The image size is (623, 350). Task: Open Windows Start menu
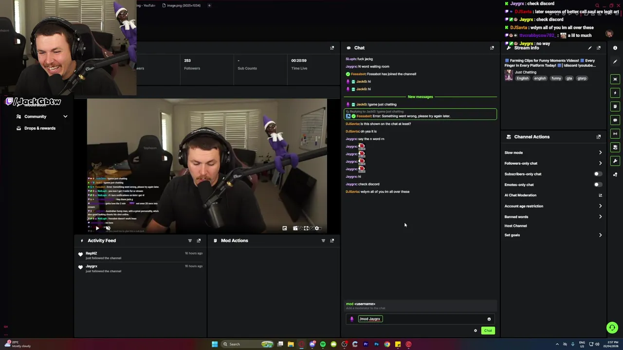(x=215, y=344)
